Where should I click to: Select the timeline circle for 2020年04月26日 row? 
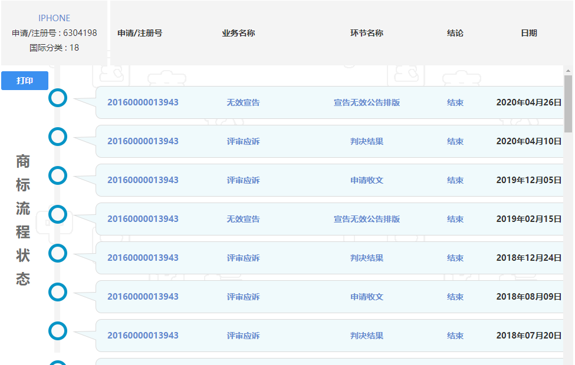[58, 98]
